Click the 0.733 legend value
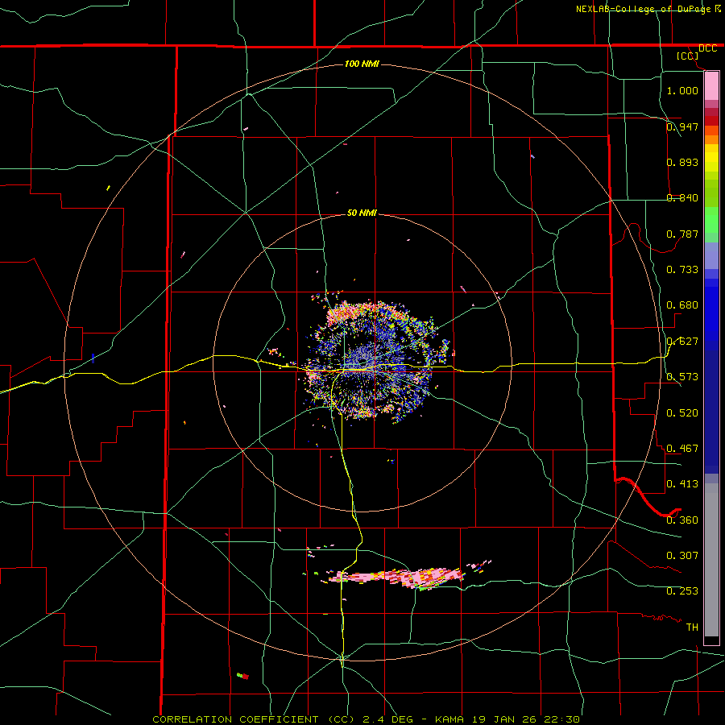This screenshot has height=725, width=725. [x=682, y=270]
